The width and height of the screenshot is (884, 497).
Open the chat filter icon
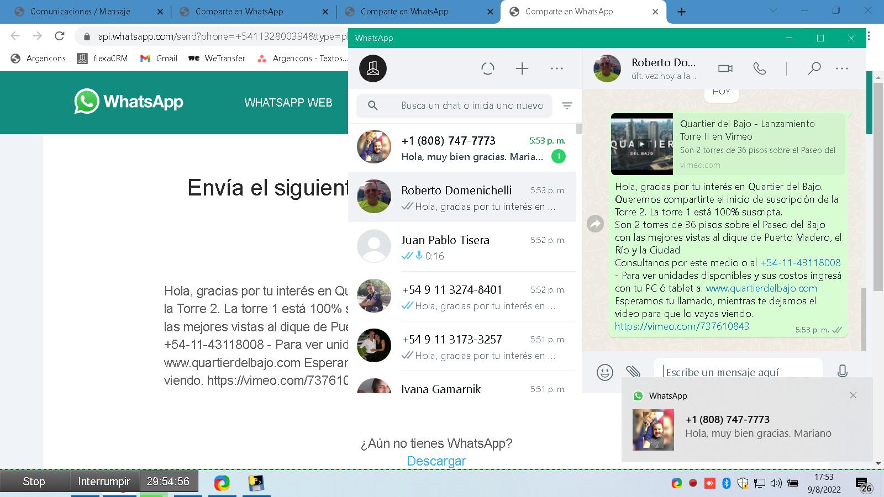coord(567,105)
